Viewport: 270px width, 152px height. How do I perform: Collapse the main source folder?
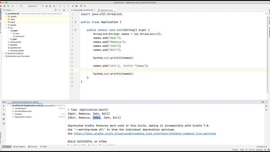8,31
